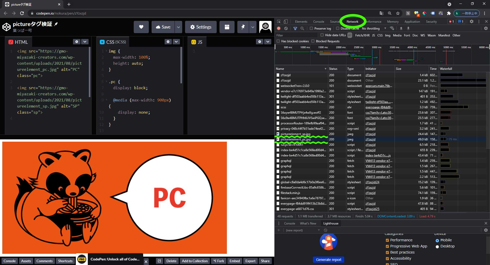Toggle the device toolbar icon in DevTools
The image size is (490, 265).
tap(286, 22)
